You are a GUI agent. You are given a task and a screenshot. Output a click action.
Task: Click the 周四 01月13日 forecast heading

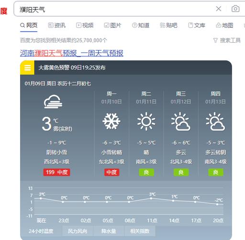point(215,97)
